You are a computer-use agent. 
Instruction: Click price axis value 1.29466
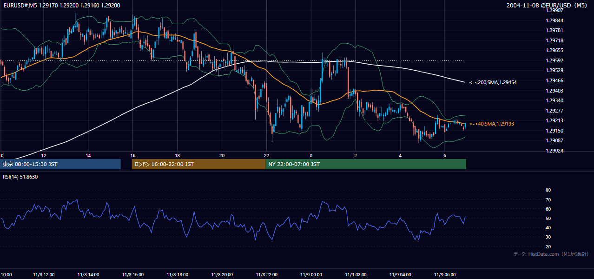tap(554, 80)
